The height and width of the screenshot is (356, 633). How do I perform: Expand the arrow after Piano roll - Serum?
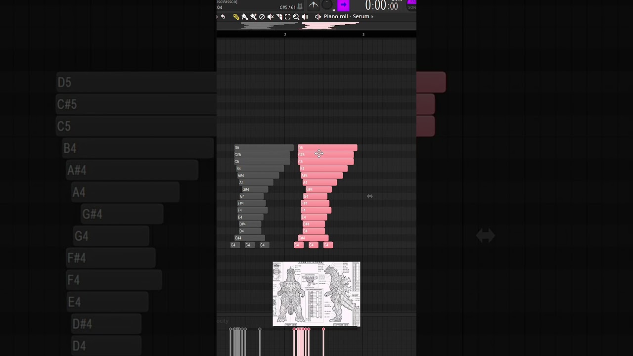pyautogui.click(x=372, y=17)
